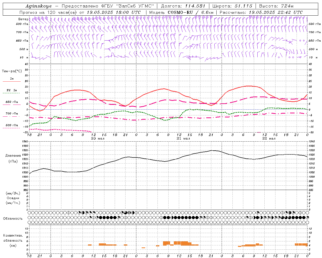Click the "20 мая" date label

98,139
